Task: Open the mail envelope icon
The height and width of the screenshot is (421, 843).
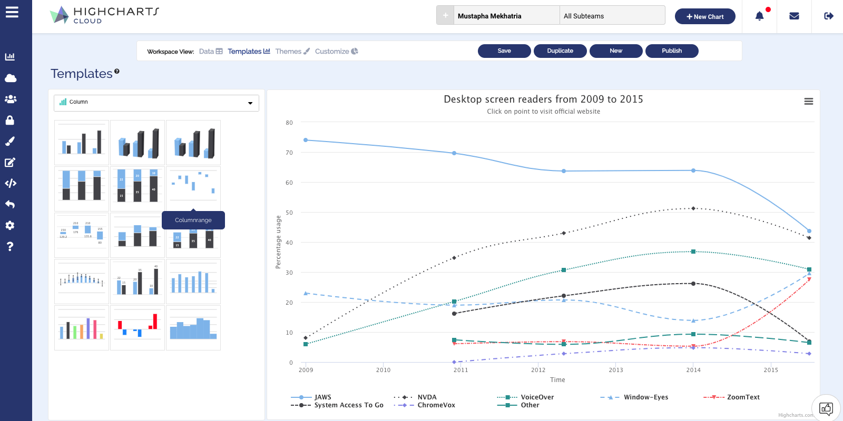Action: (x=794, y=16)
